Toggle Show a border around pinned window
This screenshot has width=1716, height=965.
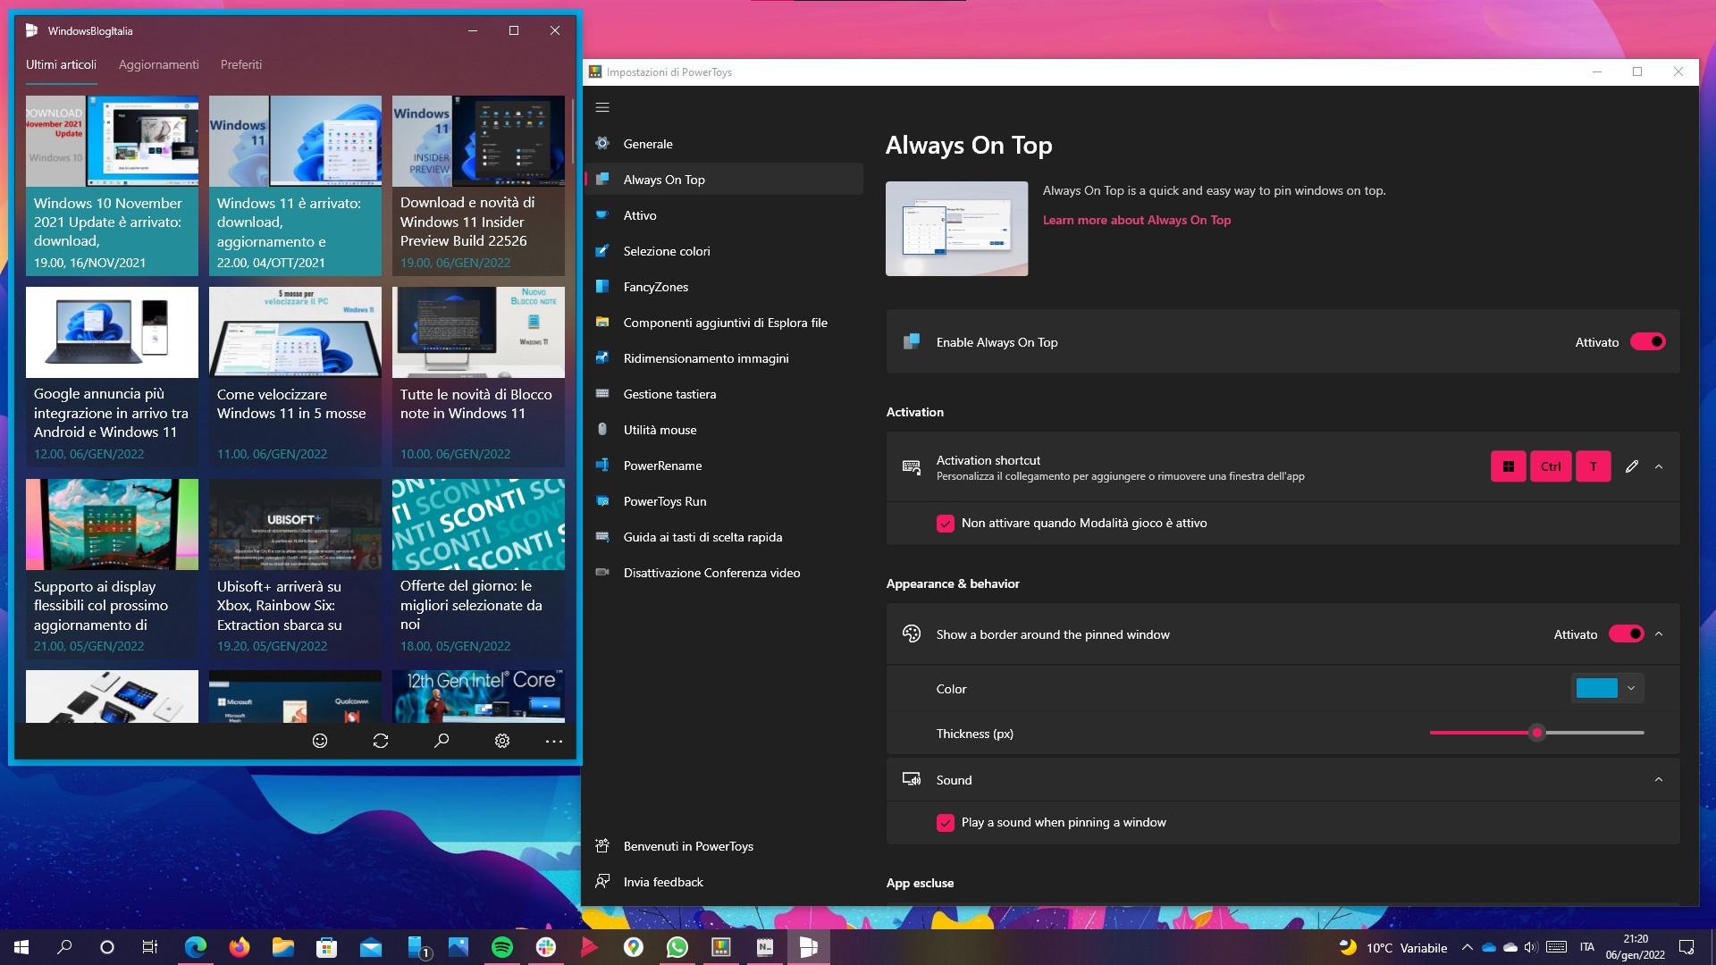[x=1626, y=634]
